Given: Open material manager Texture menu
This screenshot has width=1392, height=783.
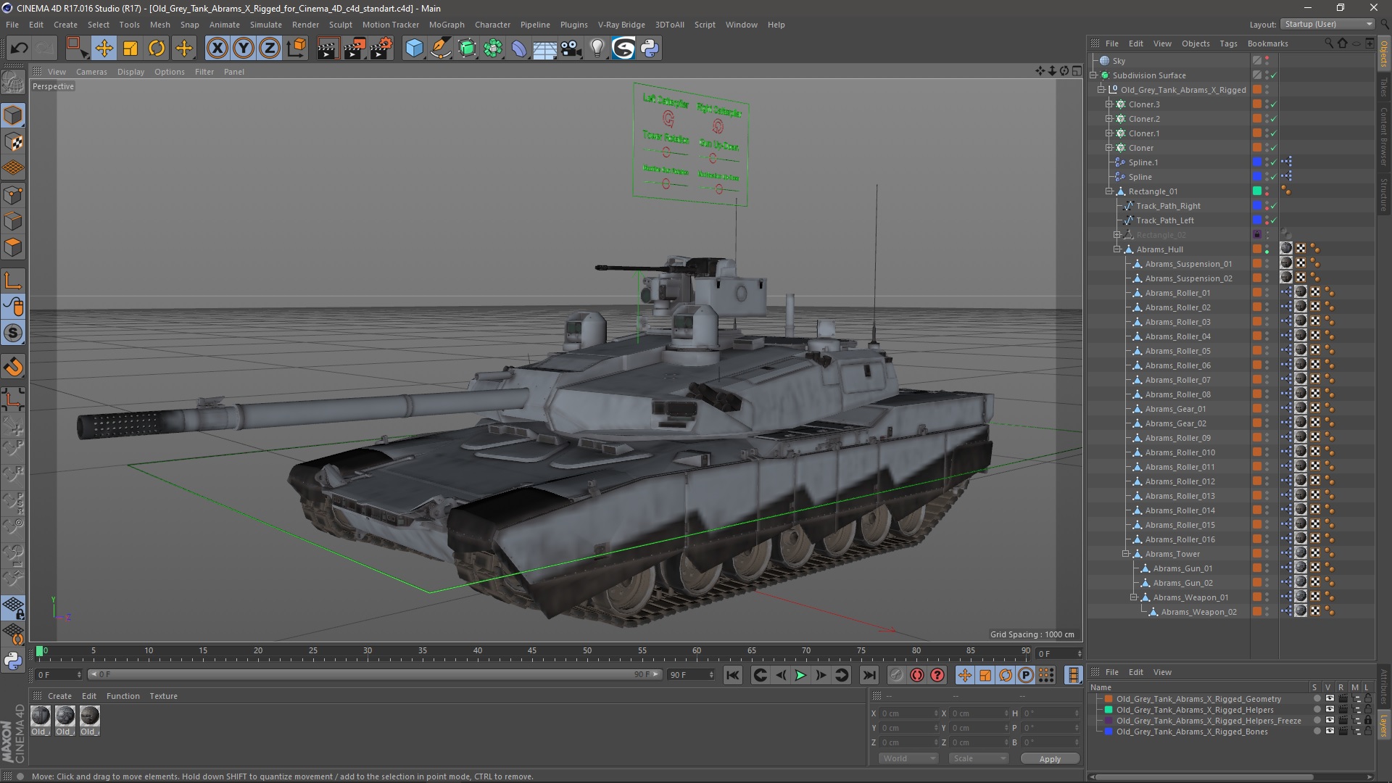Looking at the screenshot, I should (163, 696).
